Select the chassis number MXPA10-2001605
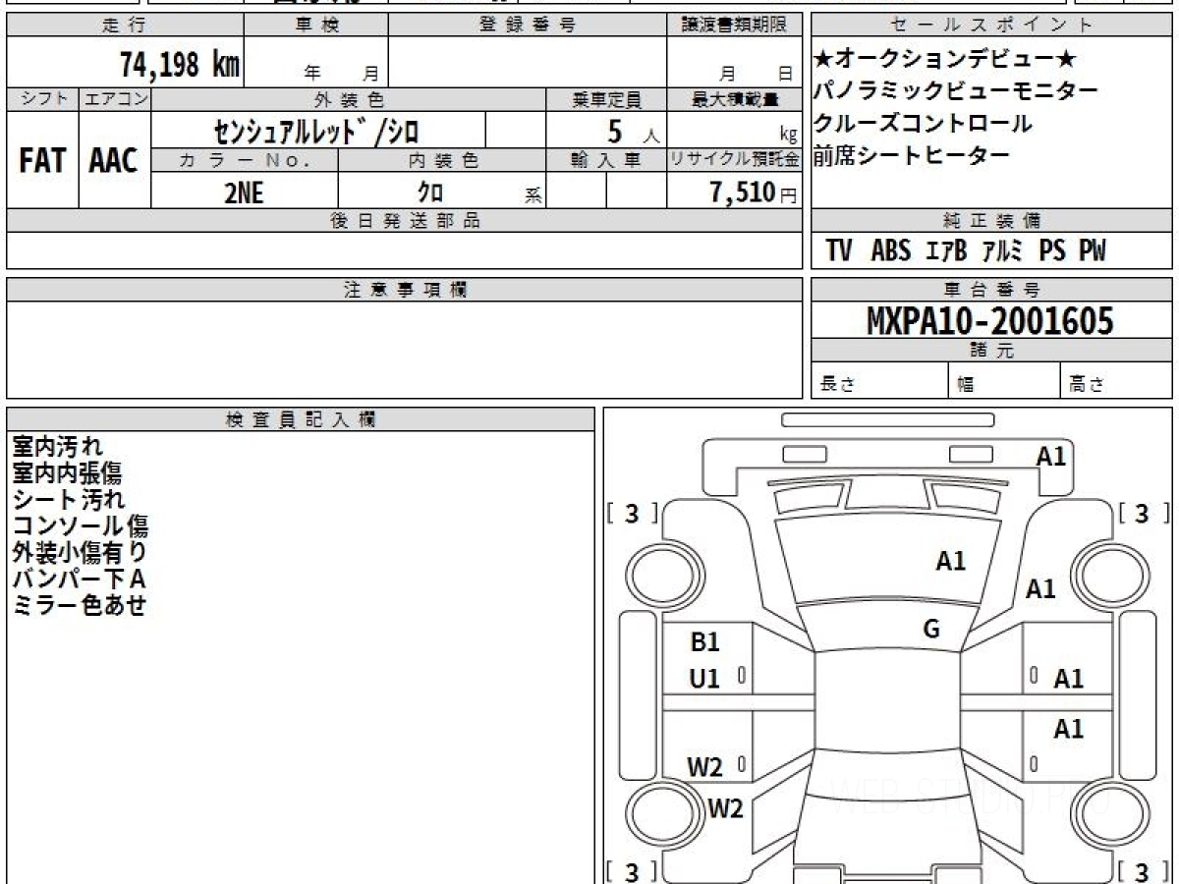This screenshot has height=884, width=1179. pos(990,321)
